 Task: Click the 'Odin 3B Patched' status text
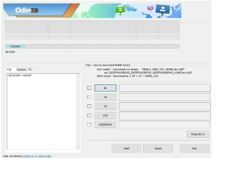[13, 156]
